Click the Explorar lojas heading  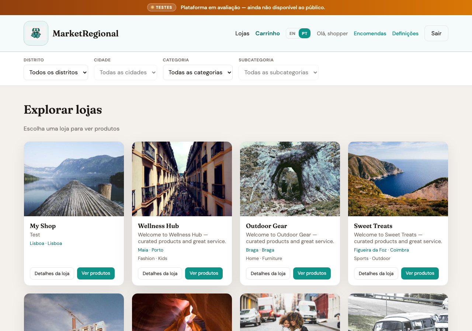(x=63, y=110)
